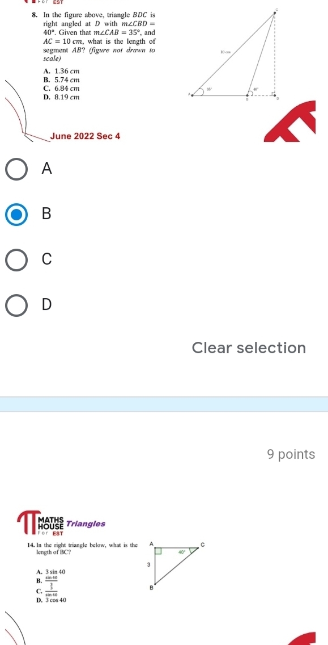Image resolution: width=328 pixels, height=645 pixels.
Task: Click the Clear selection button
Action: click(x=249, y=347)
